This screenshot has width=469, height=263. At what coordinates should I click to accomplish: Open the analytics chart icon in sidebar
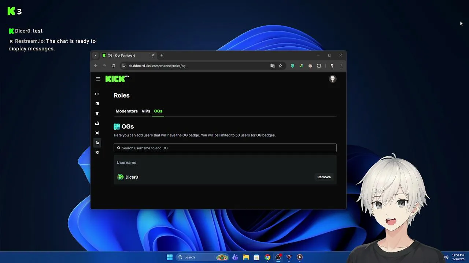(x=97, y=104)
